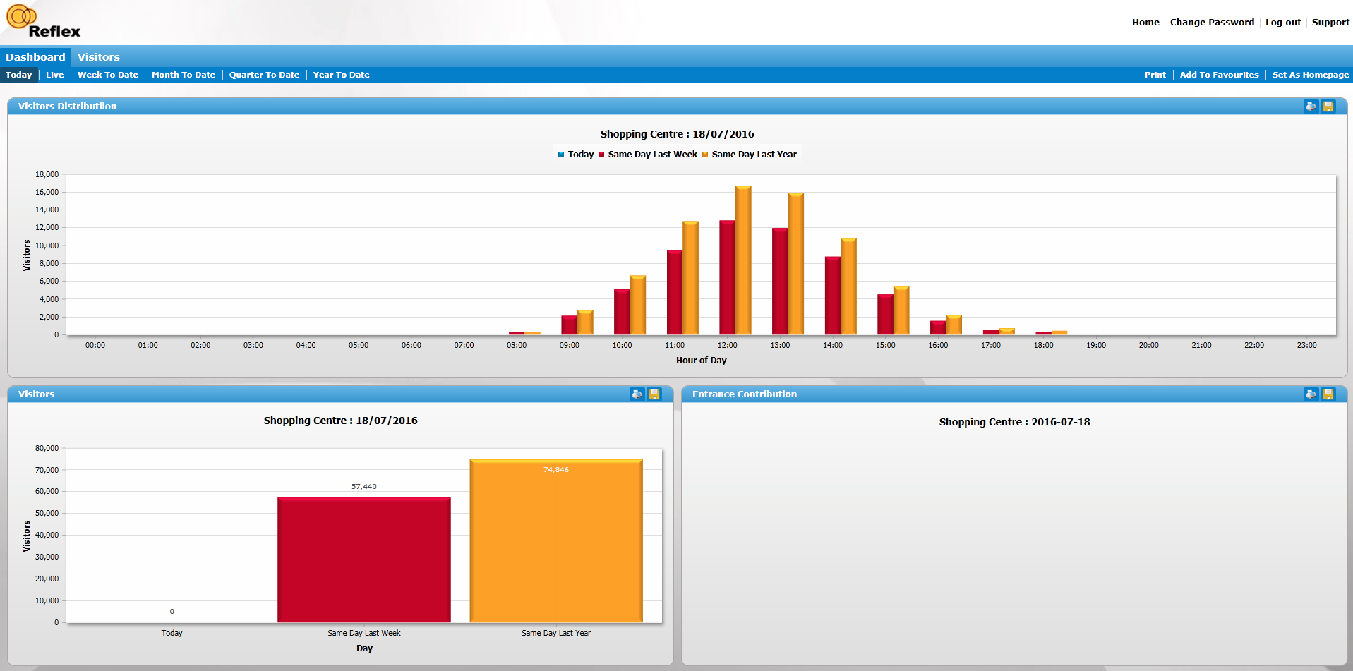Switch to the Live view
Viewport: 1353px width, 671px height.
[x=54, y=75]
